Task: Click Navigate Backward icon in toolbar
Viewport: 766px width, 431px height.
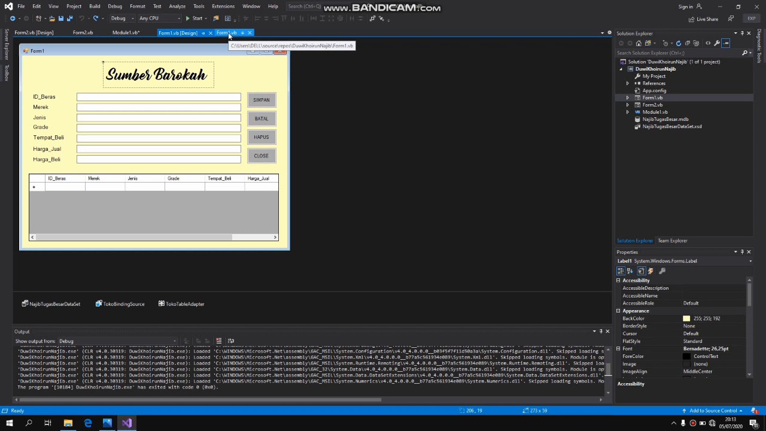Action: pos(13,18)
